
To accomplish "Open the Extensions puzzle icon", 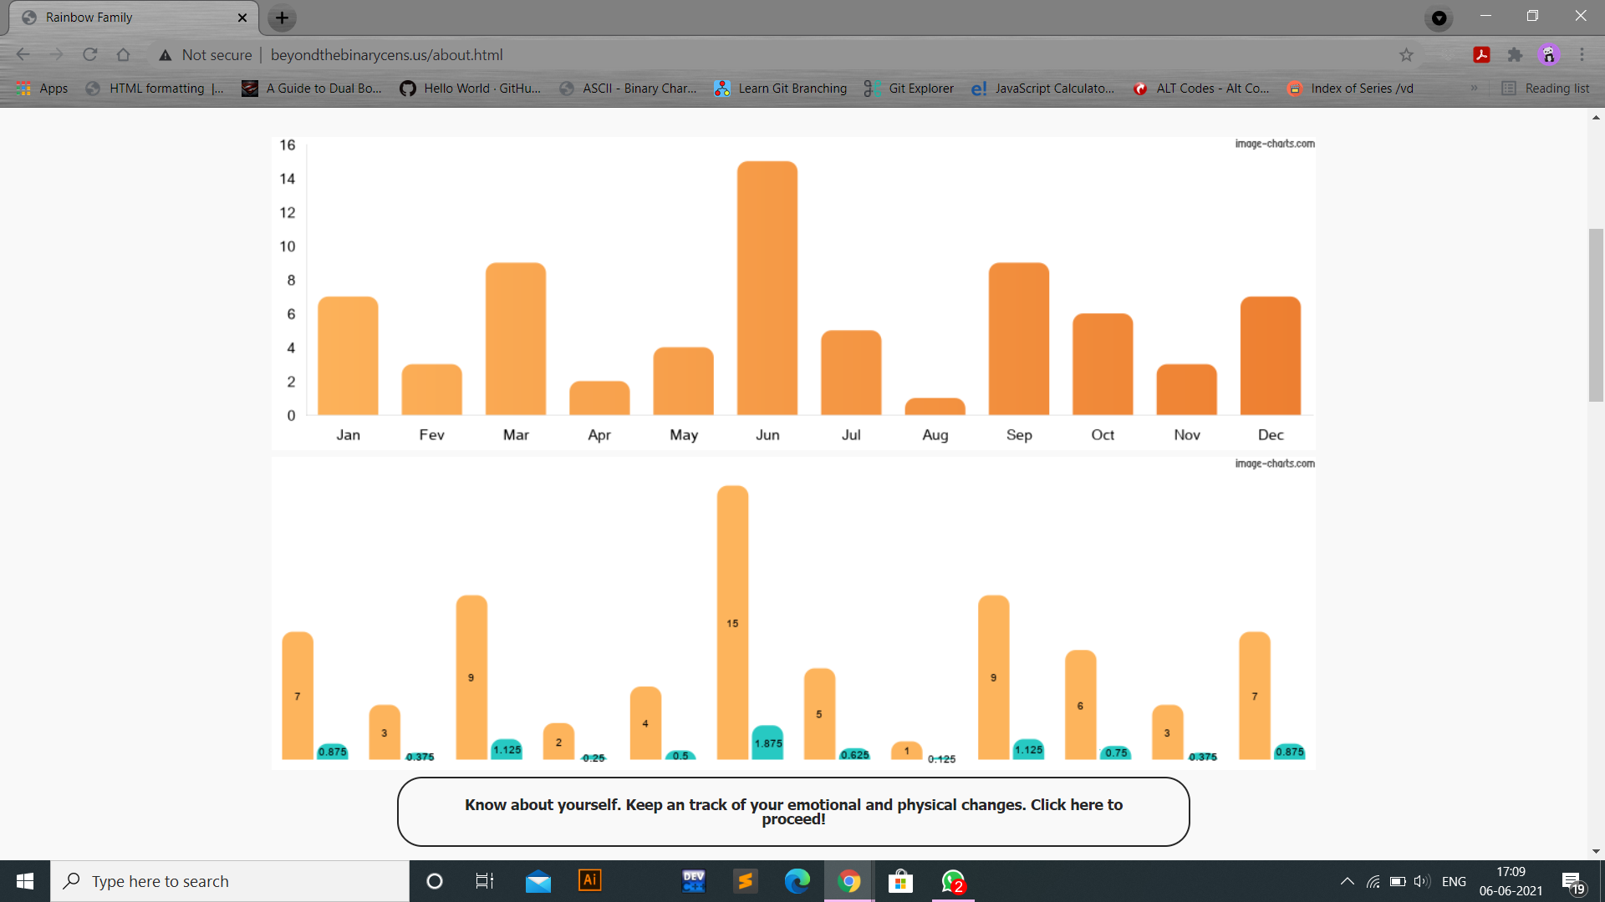I will [x=1515, y=55].
